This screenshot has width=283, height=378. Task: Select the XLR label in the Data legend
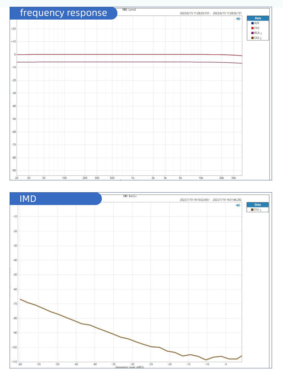pyautogui.click(x=257, y=23)
